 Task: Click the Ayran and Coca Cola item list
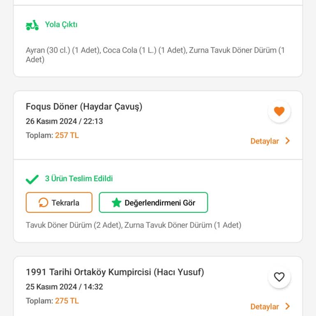click(155, 55)
